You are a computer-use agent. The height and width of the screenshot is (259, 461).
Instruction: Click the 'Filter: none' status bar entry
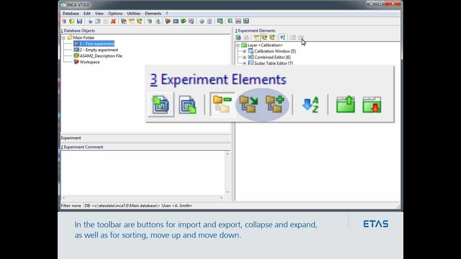coord(71,206)
